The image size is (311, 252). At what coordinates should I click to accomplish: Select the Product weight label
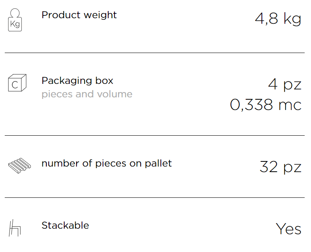coord(79,15)
